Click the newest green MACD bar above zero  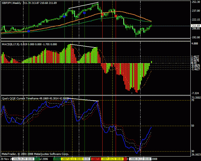152,62
